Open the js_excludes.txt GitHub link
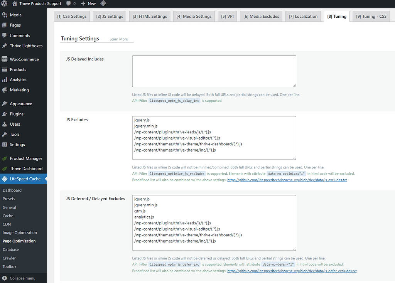This screenshot has height=283, width=395. (x=287, y=180)
